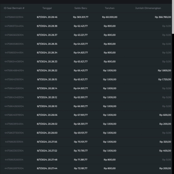Click the Taruhan column header

click(110, 8)
